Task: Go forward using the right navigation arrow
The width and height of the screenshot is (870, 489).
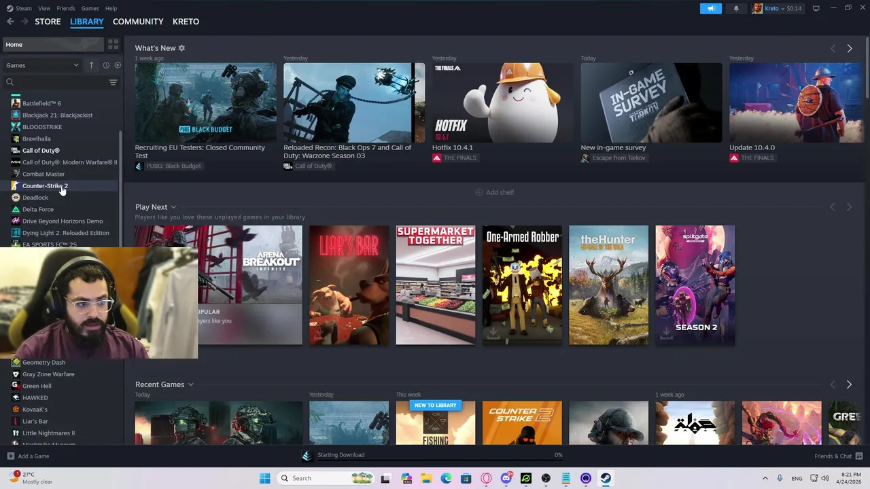Action: pos(24,22)
